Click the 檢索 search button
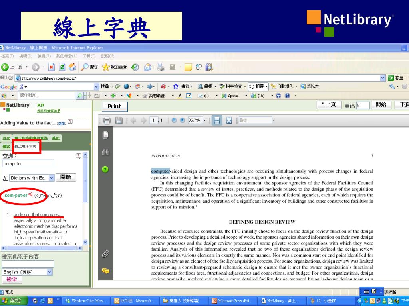 (x=12, y=279)
